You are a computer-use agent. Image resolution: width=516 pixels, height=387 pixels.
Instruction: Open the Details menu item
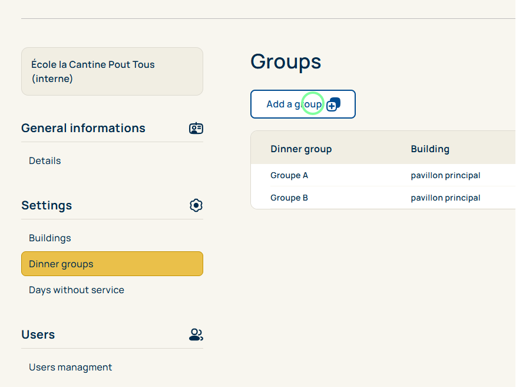pos(45,160)
